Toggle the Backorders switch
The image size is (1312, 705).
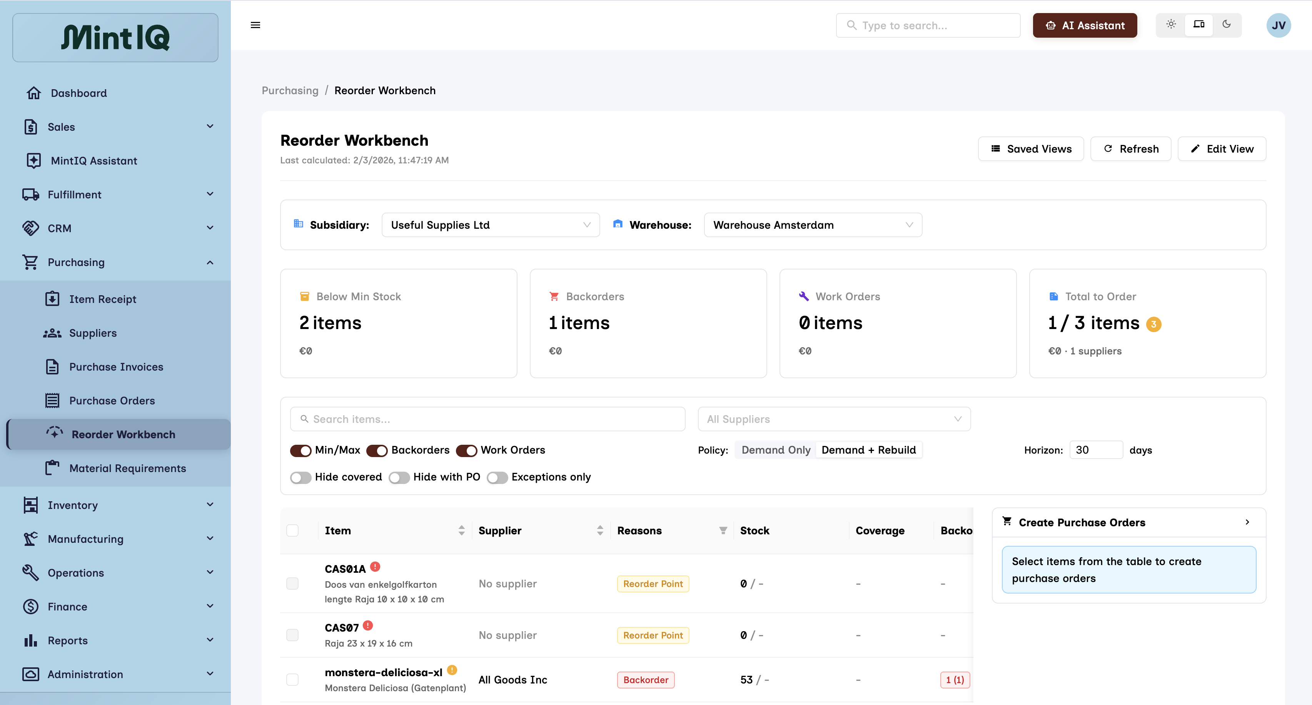pyautogui.click(x=377, y=451)
